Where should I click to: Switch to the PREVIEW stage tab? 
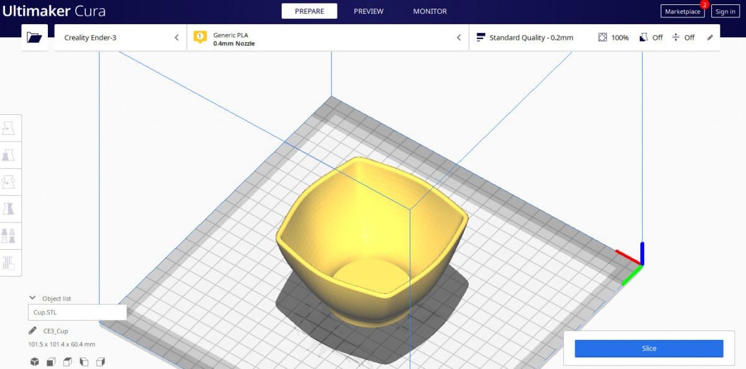click(369, 11)
